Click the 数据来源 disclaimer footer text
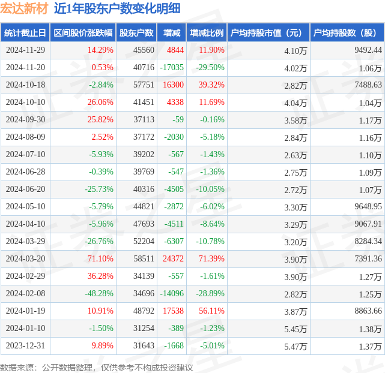Screen dimensions: 385x373 pos(97,368)
